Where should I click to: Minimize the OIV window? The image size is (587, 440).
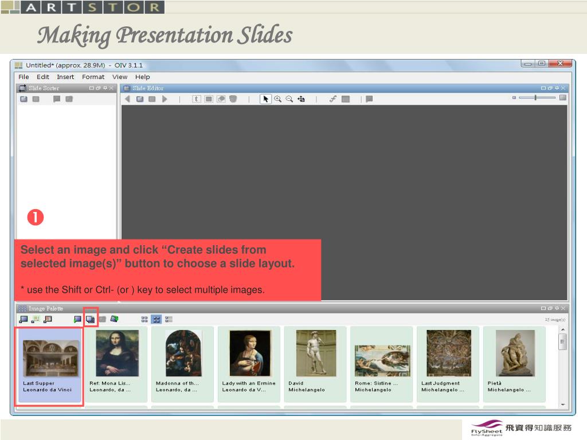click(x=528, y=64)
